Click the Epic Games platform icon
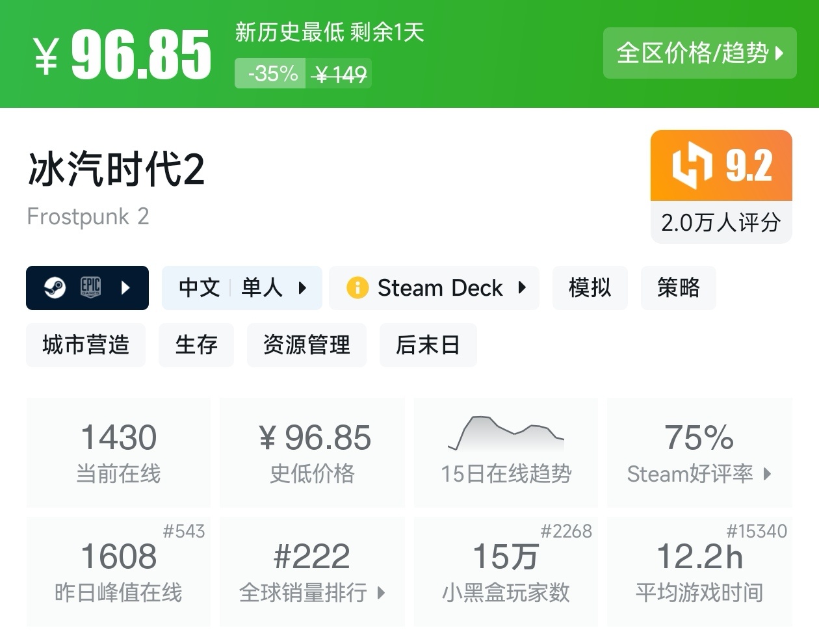 click(x=90, y=287)
